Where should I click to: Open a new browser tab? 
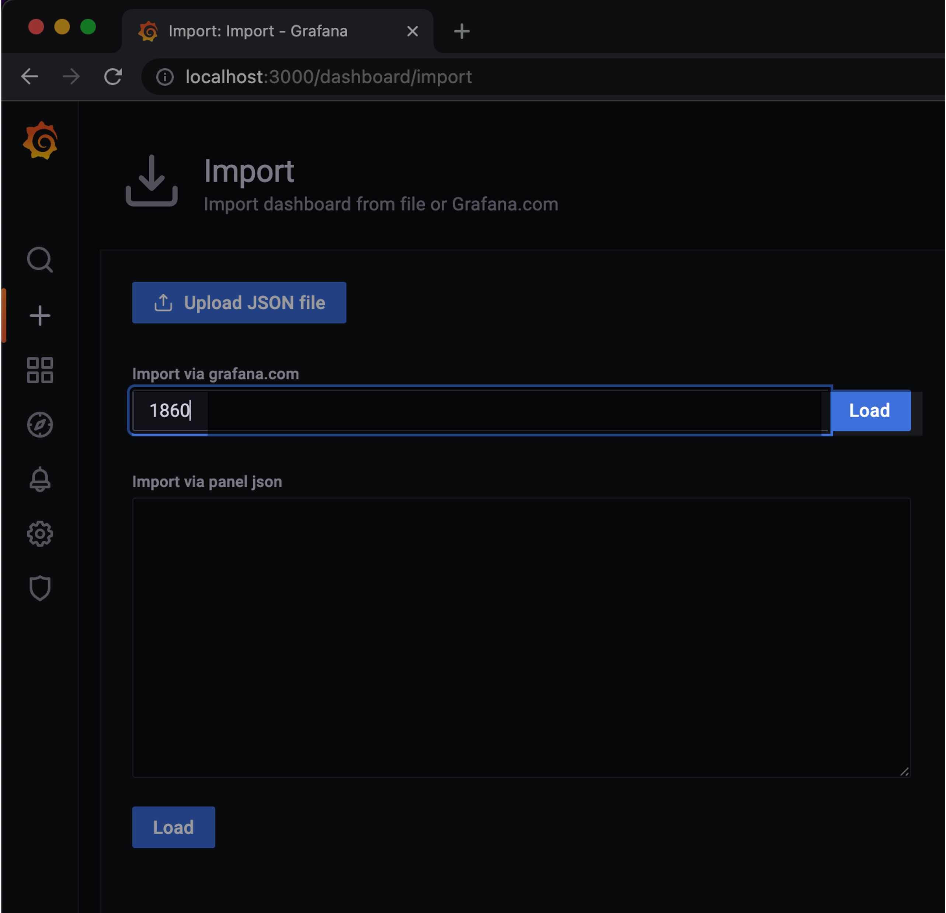point(462,31)
